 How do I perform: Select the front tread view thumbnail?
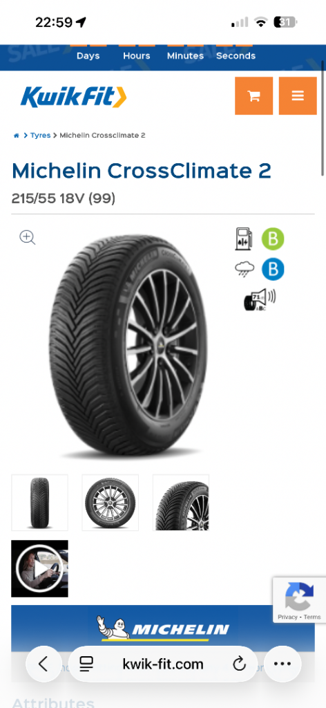click(x=39, y=503)
